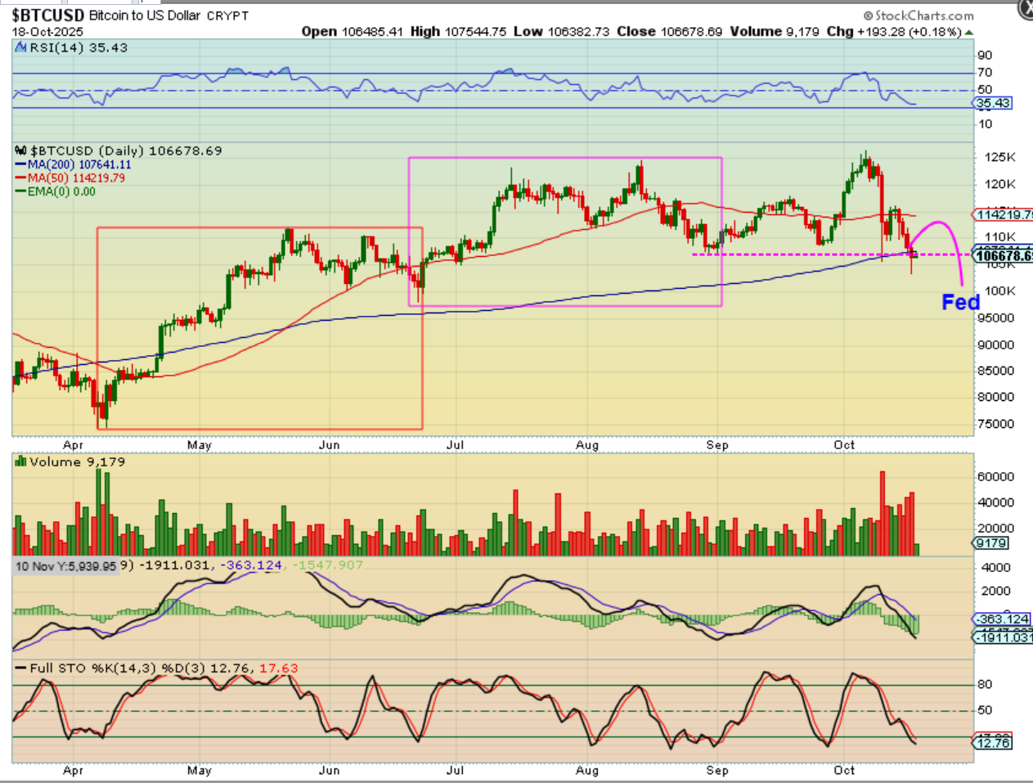Click the 12.76 stochastic tag on right axis
The image size is (1033, 783).
tap(992, 742)
